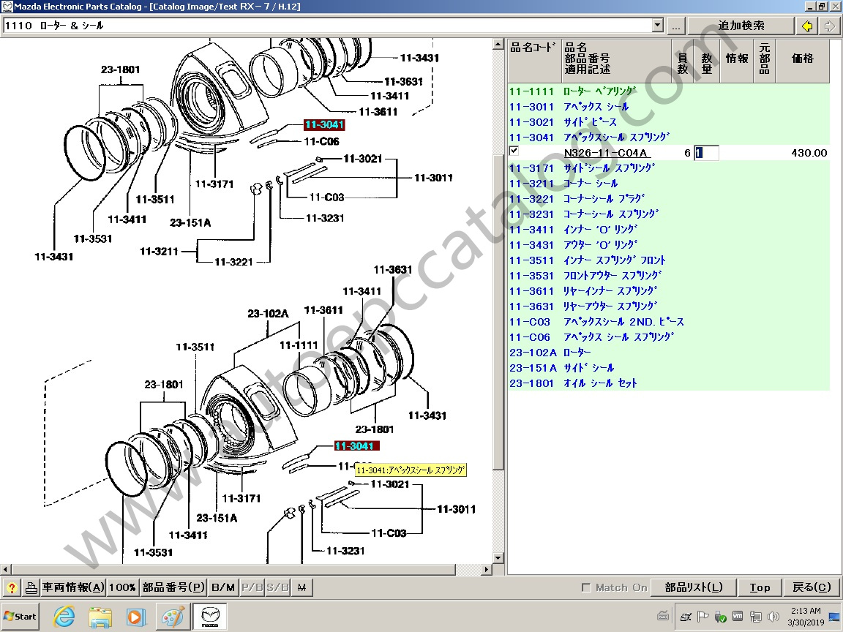Select the 23-151A サイド シール row
843x632 pixels.
(x=668, y=368)
